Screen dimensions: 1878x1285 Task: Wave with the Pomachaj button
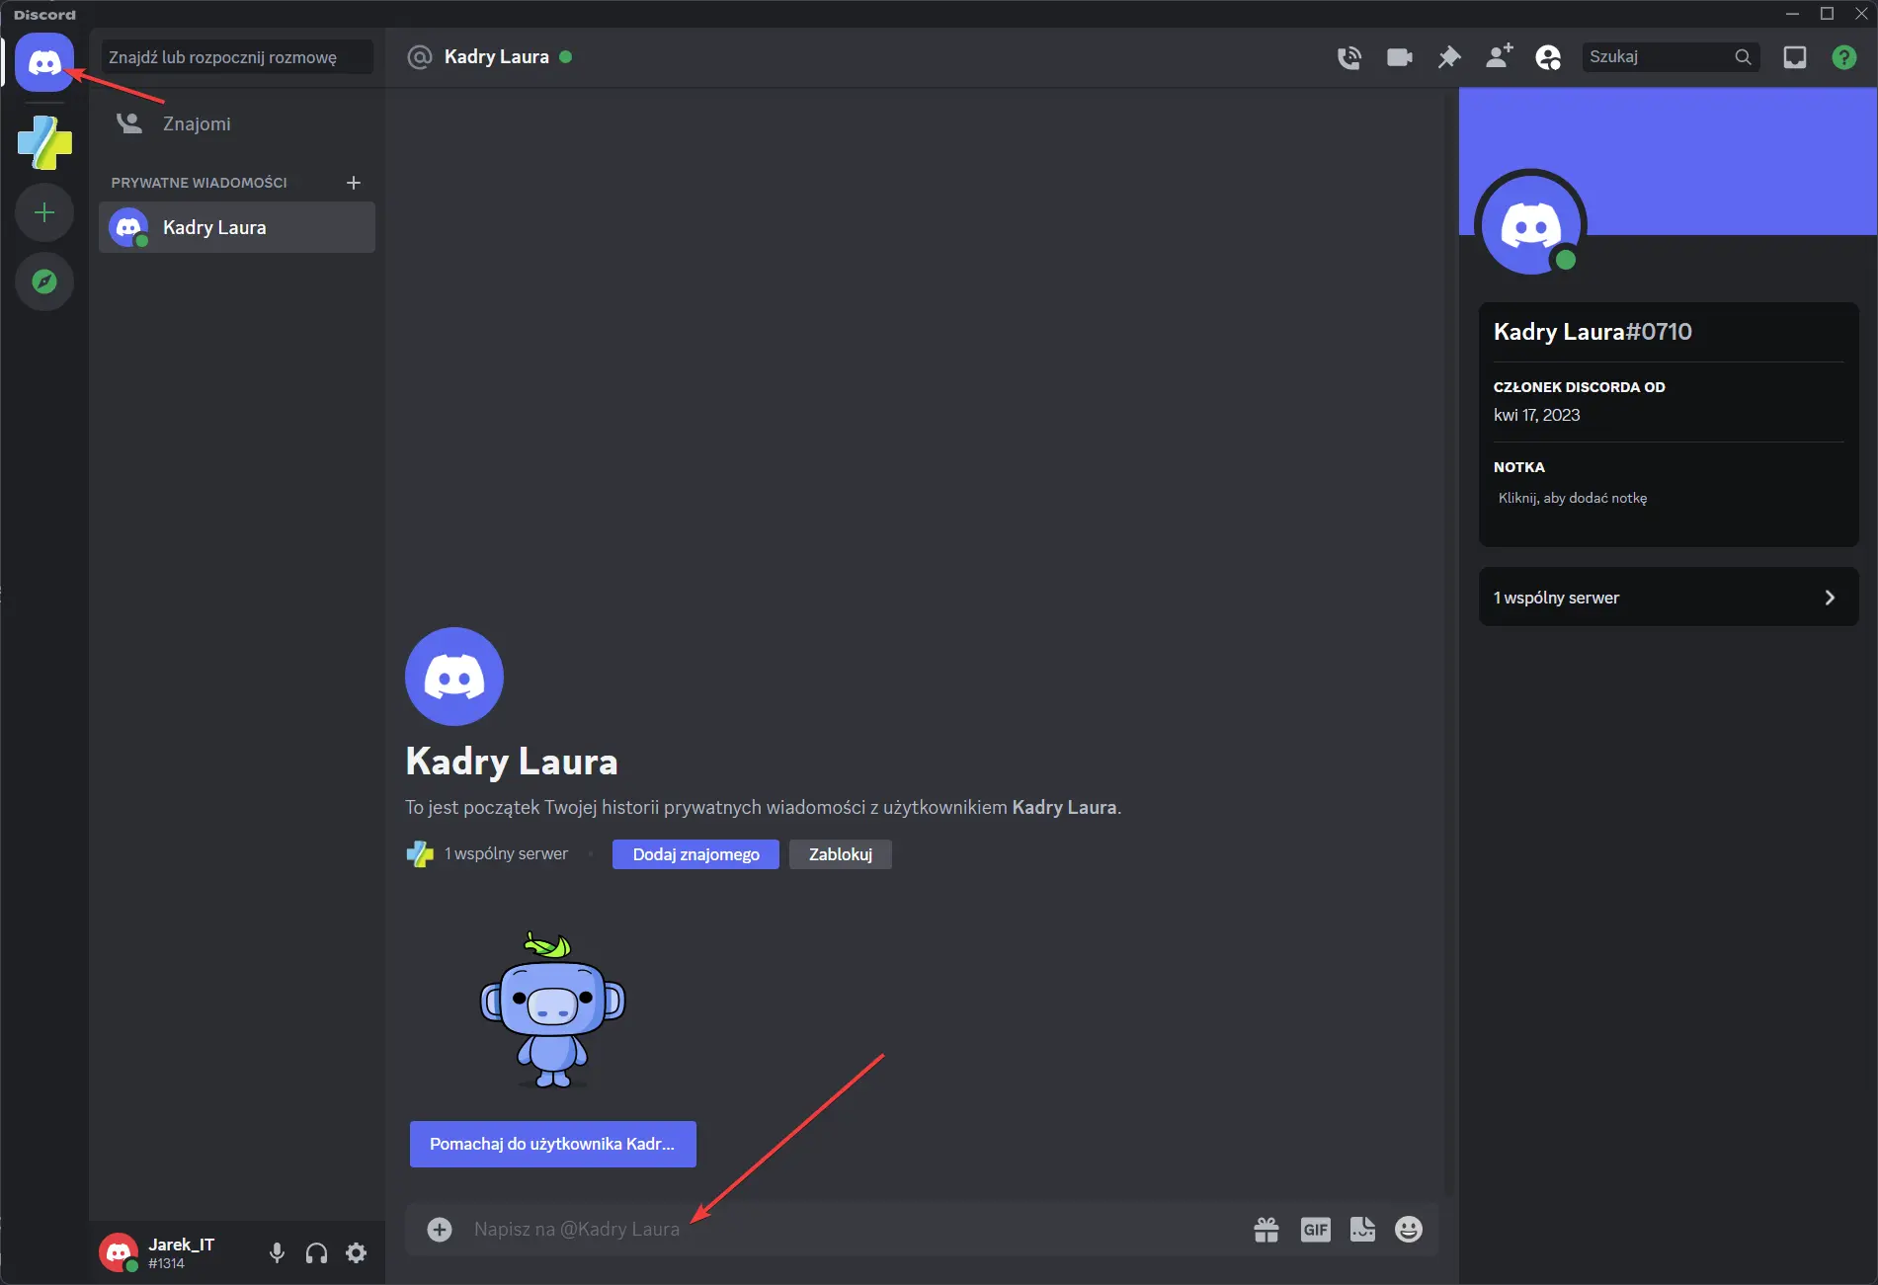tap(553, 1144)
